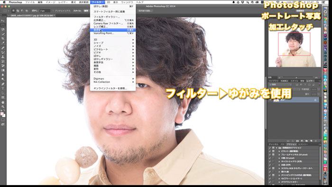This screenshot has width=332, height=187.
Task: Select the Move tool
Action: (3, 21)
